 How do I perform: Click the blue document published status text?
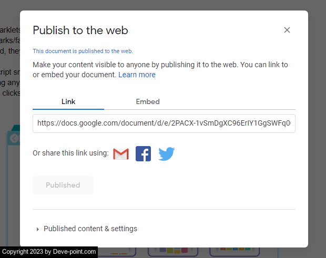[x=83, y=51]
